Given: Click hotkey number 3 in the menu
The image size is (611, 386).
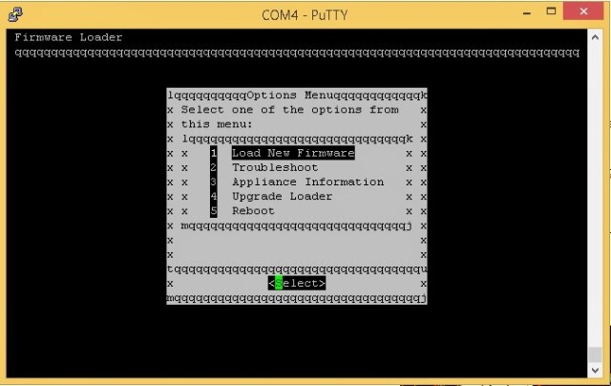Looking at the screenshot, I should tap(214, 182).
